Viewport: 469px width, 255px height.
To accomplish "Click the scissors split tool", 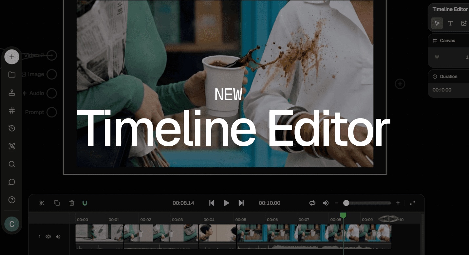I will click(42, 203).
